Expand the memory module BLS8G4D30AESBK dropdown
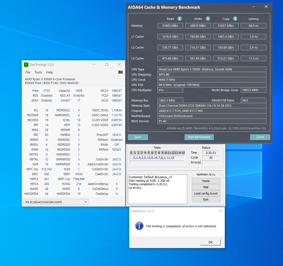The width and height of the screenshot is (283, 266). (x=56, y=202)
